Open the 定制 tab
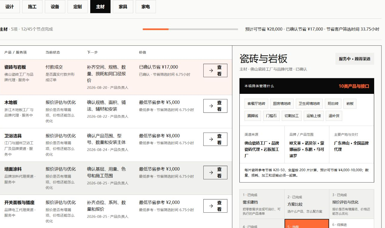Image resolution: width=385 pixels, height=228 pixels. [78, 7]
